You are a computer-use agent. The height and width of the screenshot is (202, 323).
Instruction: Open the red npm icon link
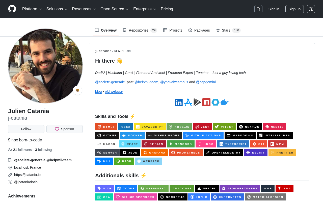tap(206, 102)
